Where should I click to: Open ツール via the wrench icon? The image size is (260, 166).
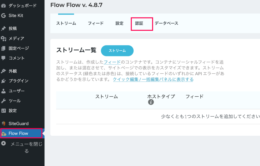(x=4, y=101)
